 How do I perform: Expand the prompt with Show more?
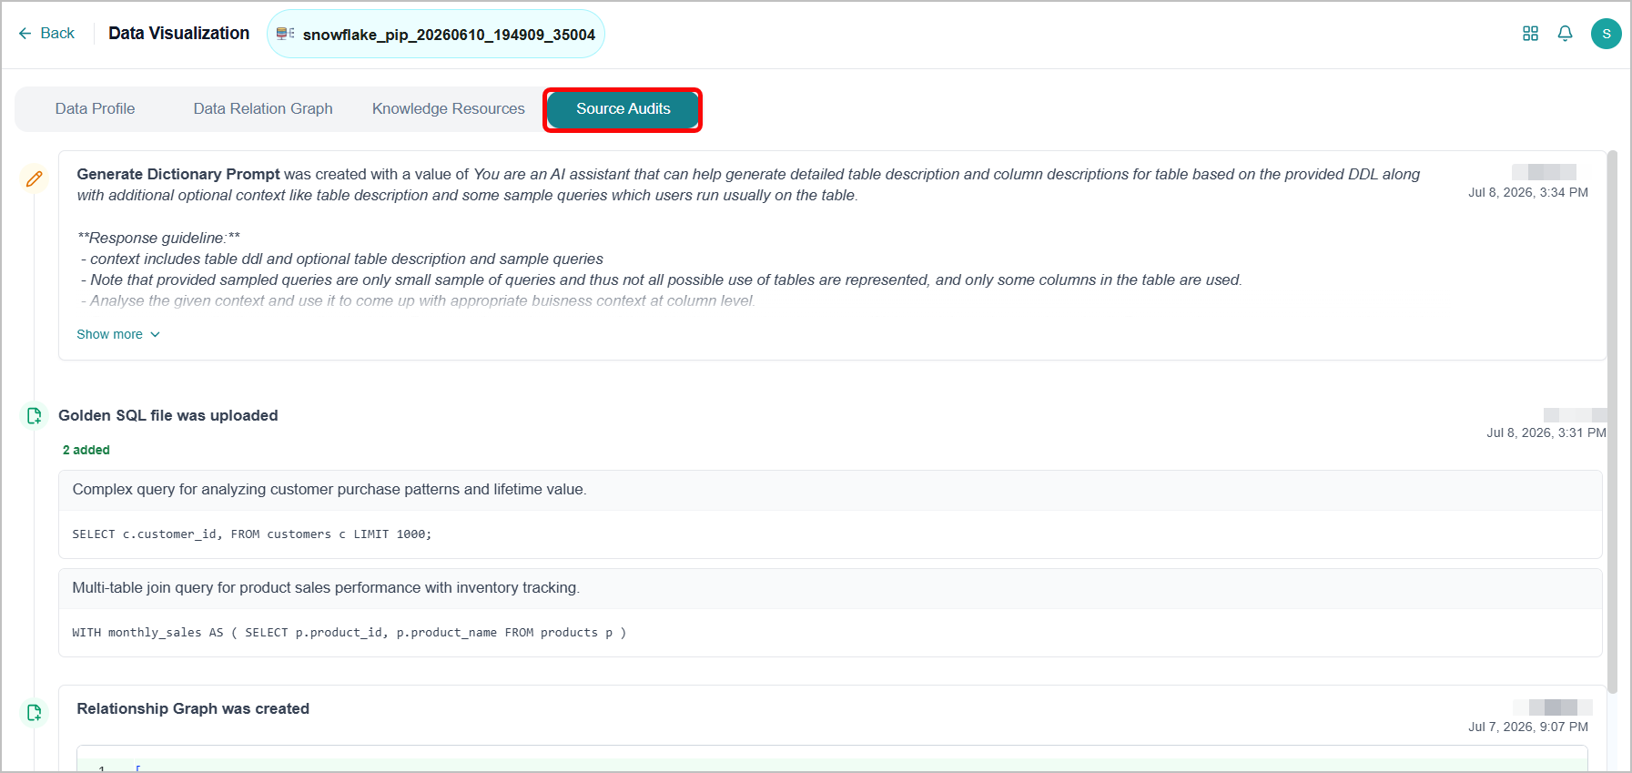pos(118,334)
